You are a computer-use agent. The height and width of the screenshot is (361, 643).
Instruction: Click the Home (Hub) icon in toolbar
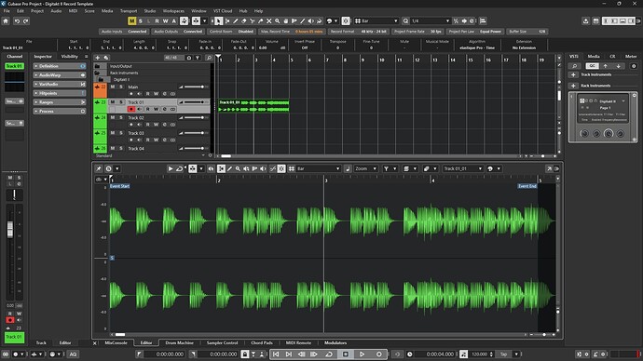[6, 20]
